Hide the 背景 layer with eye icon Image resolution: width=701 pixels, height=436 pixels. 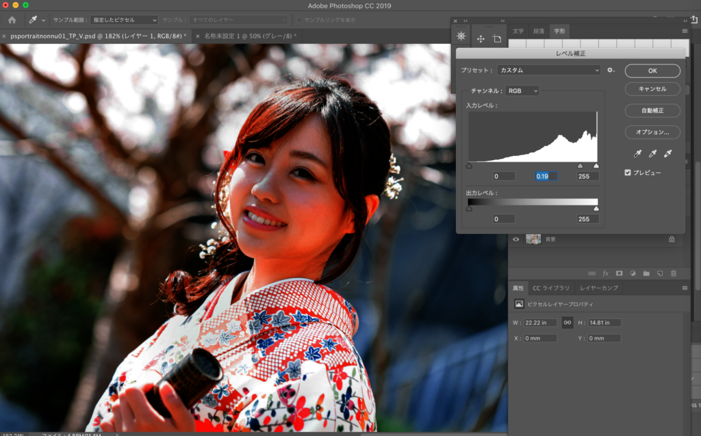516,240
